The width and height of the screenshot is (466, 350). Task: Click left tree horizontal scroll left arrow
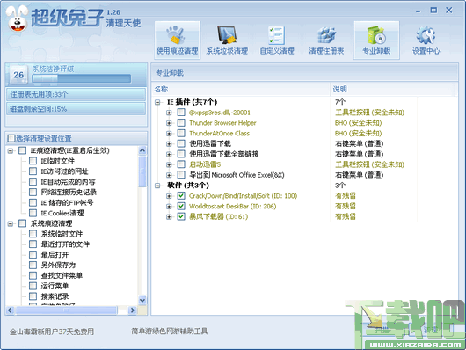(10, 310)
